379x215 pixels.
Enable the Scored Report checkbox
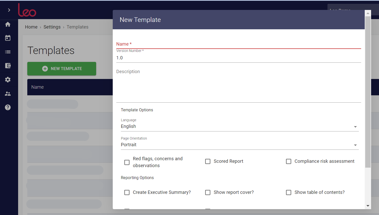[x=208, y=161]
